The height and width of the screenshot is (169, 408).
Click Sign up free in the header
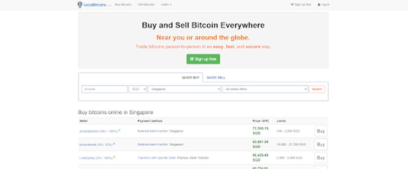[301, 4]
